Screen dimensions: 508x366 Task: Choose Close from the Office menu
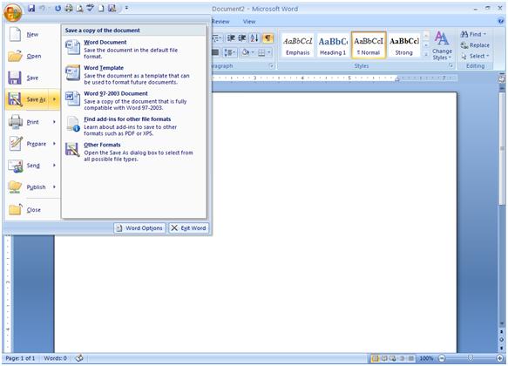(x=32, y=210)
